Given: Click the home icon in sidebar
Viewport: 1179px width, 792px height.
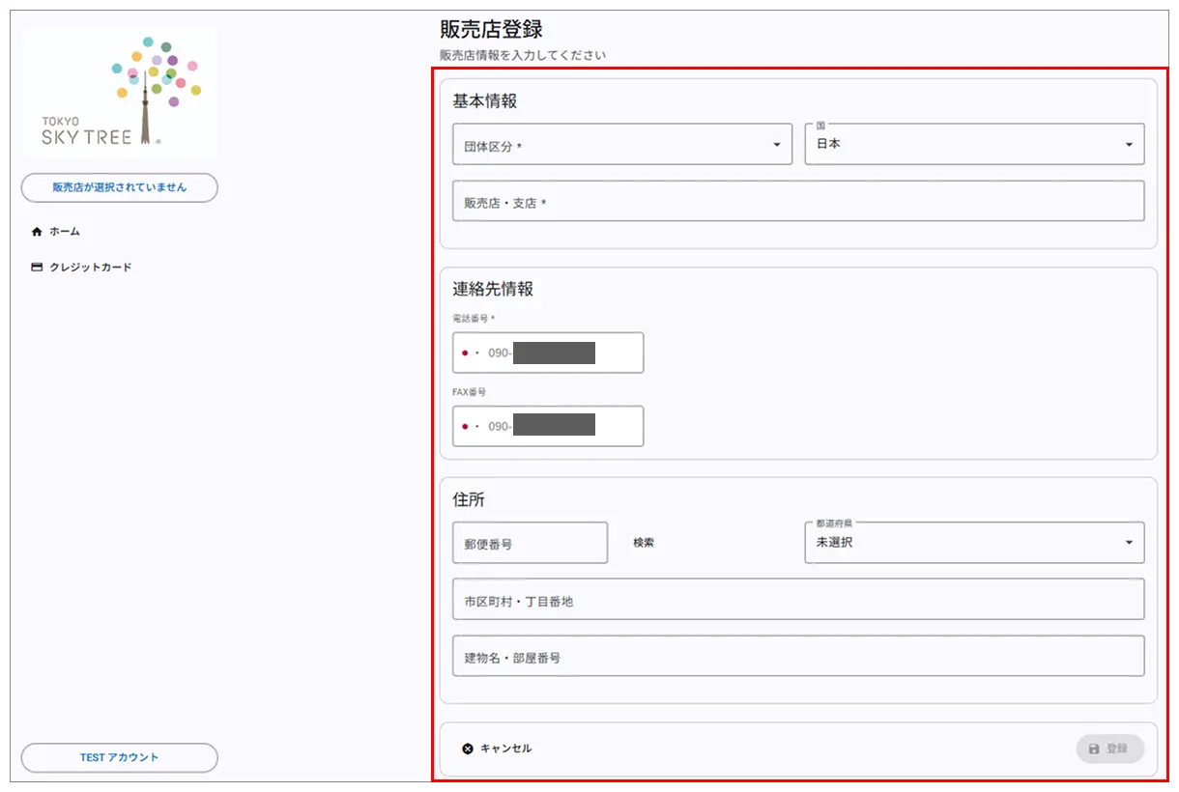Looking at the screenshot, I should [x=37, y=232].
